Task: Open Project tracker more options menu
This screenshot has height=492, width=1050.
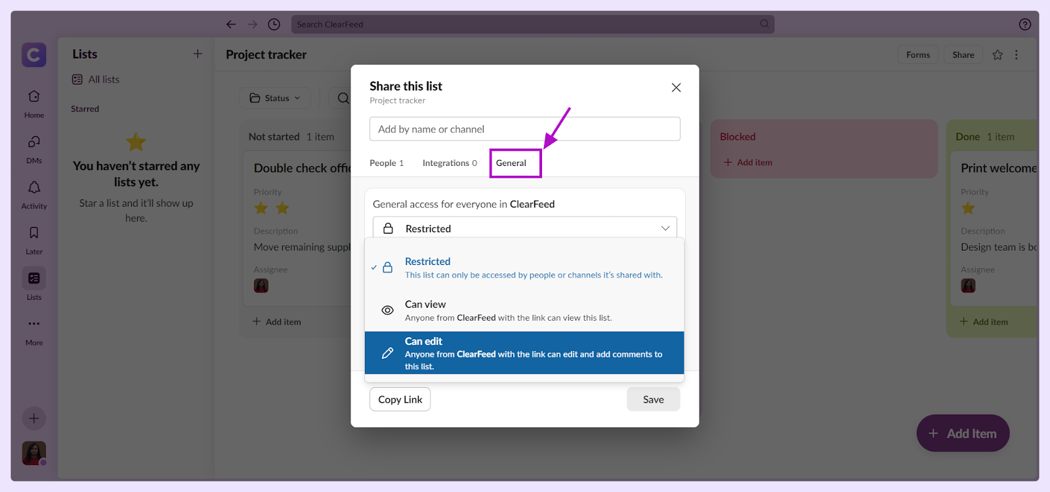Action: click(1017, 55)
